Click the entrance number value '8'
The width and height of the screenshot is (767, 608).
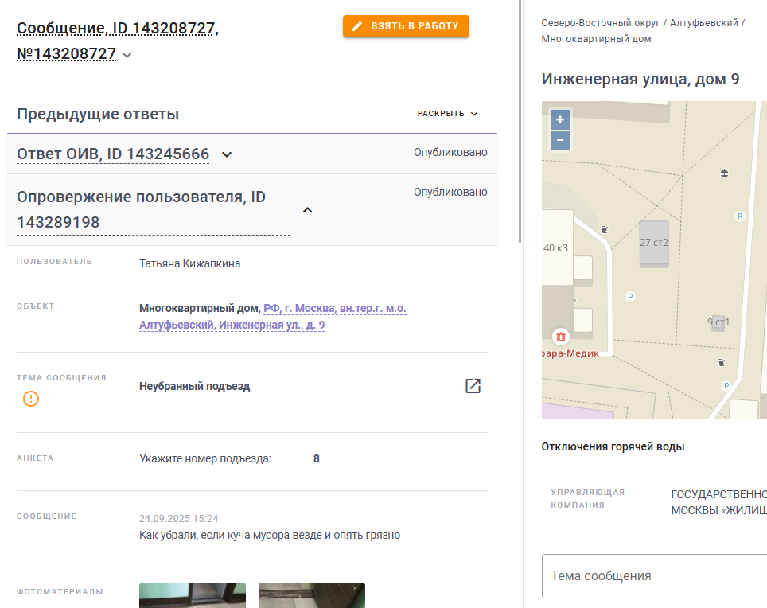(317, 459)
